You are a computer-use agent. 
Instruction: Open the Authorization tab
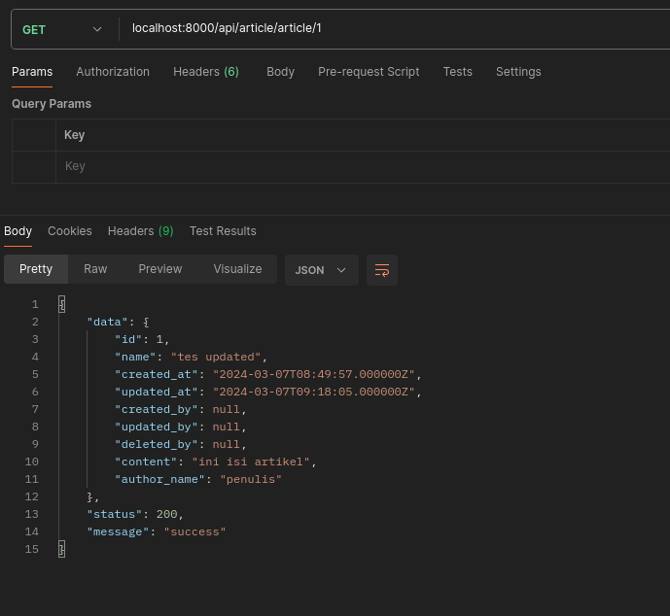click(113, 72)
